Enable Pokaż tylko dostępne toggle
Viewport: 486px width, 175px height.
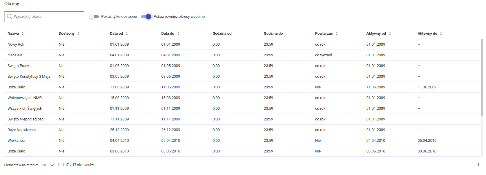coord(94,17)
